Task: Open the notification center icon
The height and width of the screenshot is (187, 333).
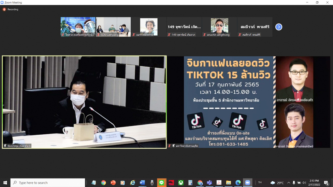Action: 327,183
